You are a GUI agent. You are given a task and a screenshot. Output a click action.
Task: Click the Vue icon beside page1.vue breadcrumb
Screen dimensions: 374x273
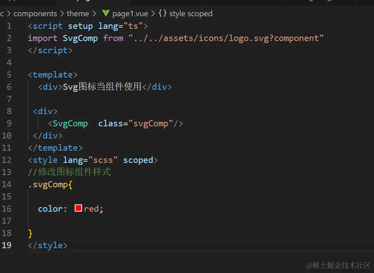click(x=106, y=13)
